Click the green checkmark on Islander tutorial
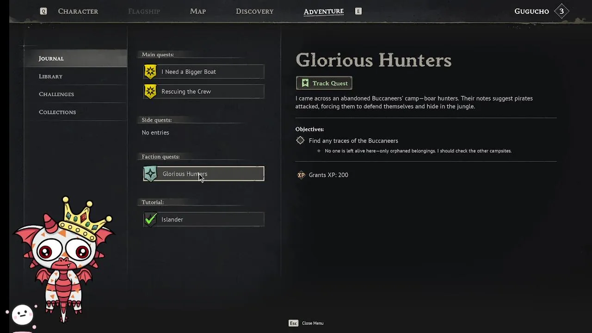The image size is (592, 333). point(150,219)
